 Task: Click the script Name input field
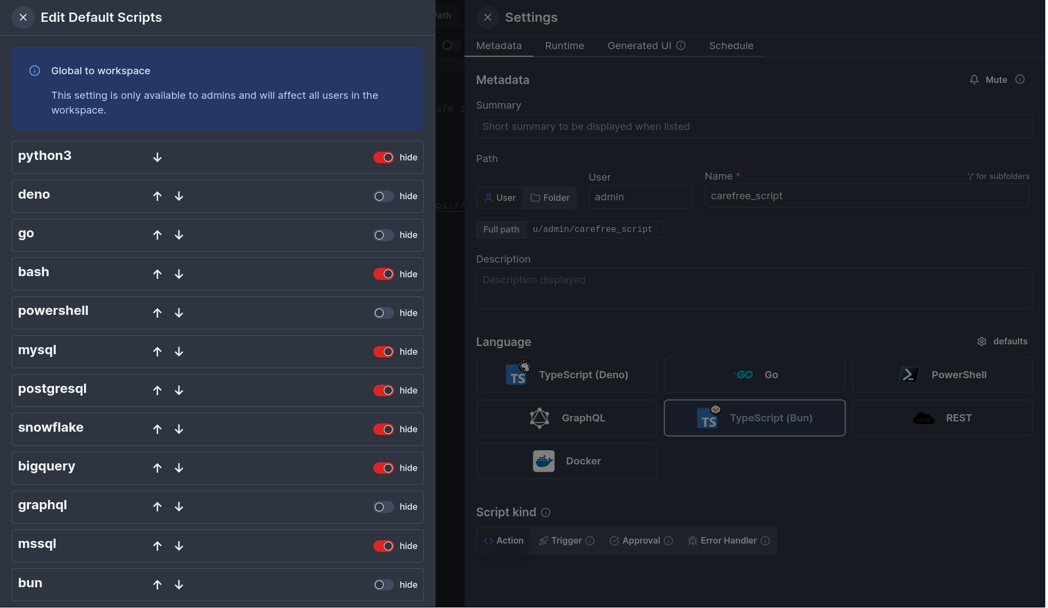pos(866,195)
